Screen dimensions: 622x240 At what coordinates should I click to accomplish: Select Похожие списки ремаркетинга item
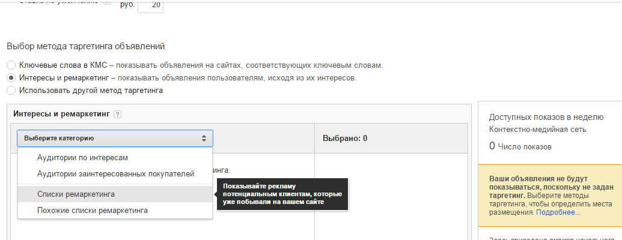click(x=93, y=211)
